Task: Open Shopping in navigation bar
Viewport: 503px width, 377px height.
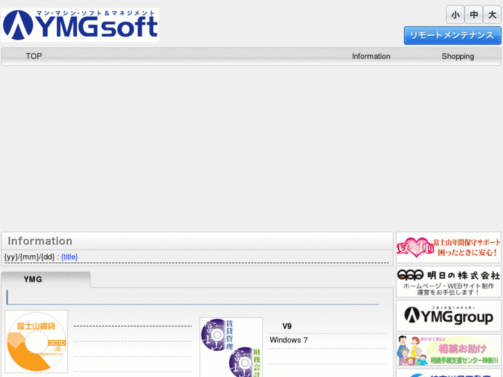Action: [x=458, y=57]
